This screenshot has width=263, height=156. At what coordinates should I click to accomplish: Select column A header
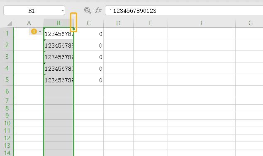[29, 23]
